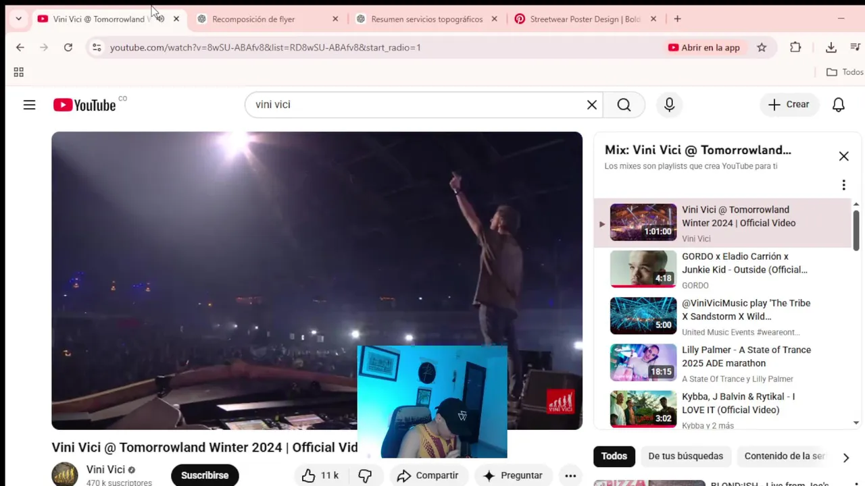Select Contenido de la serie chip
Screen dimensions: 865x486
click(x=784, y=456)
